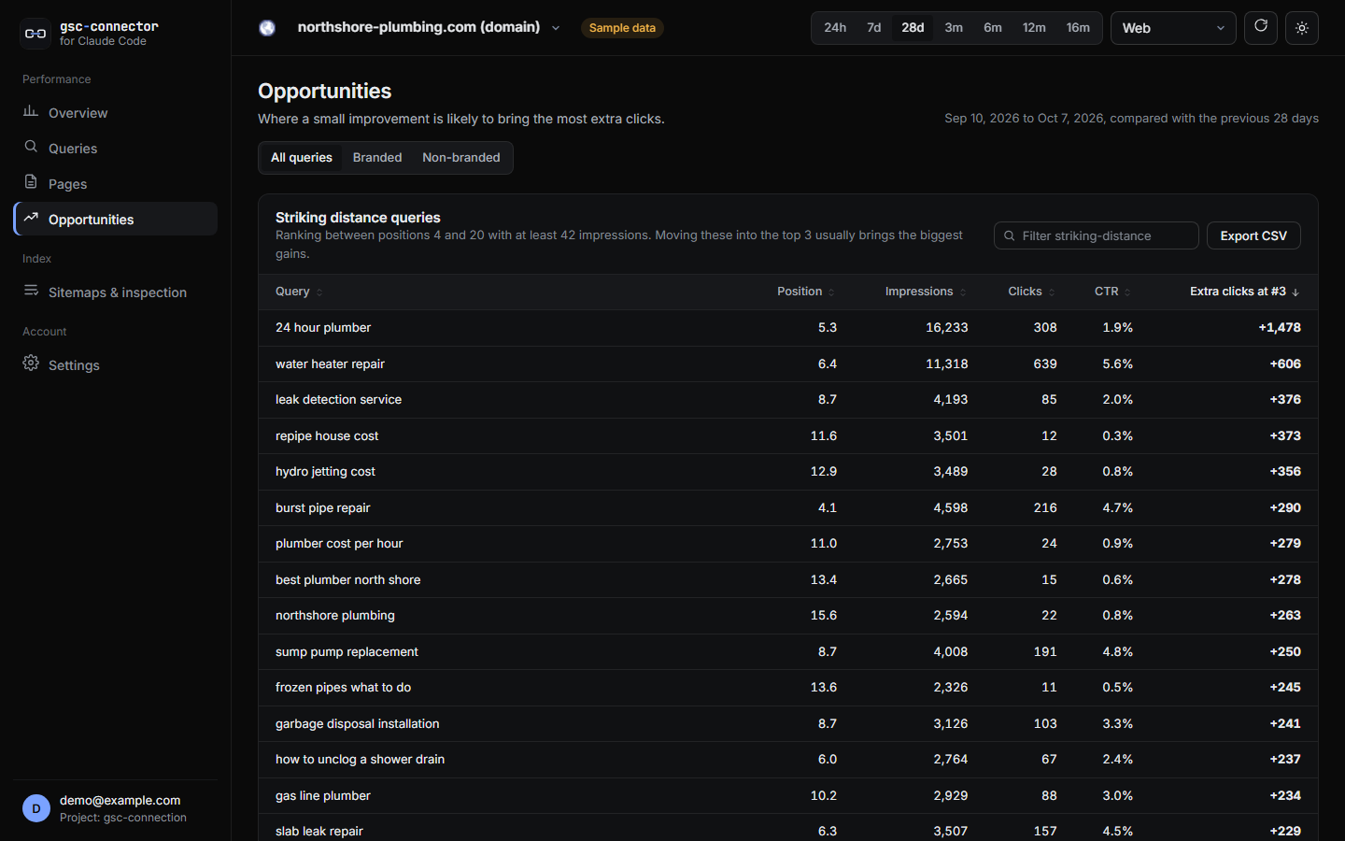Image resolution: width=1345 pixels, height=841 pixels.
Task: Select the 7d date range
Action: tap(874, 28)
